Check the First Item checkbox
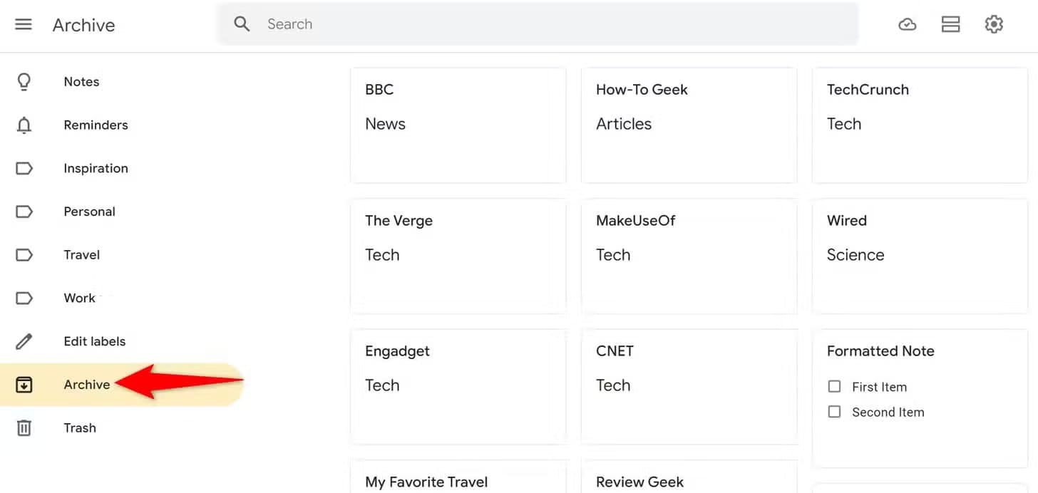Image resolution: width=1038 pixels, height=493 pixels. [x=834, y=386]
